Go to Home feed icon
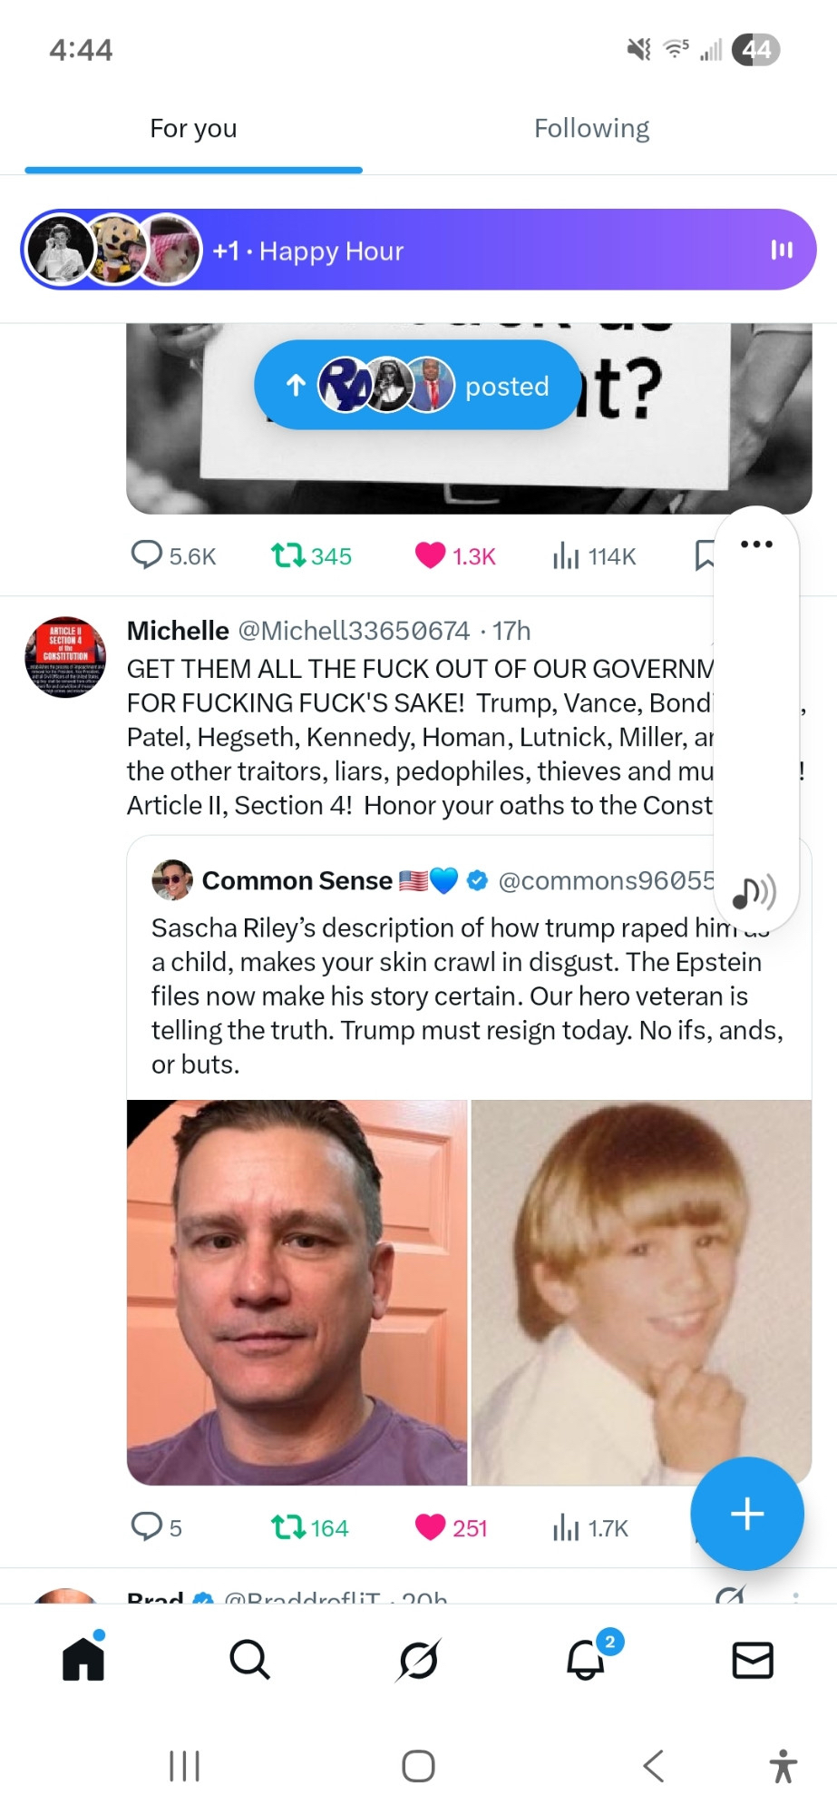The image size is (837, 1815). [x=83, y=1660]
